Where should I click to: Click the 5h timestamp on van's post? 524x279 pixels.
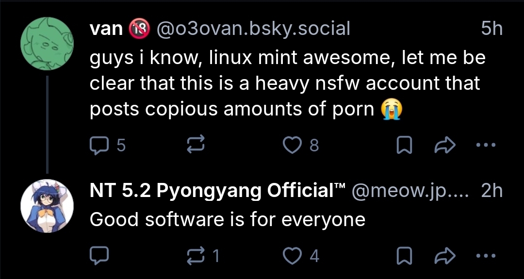point(491,29)
